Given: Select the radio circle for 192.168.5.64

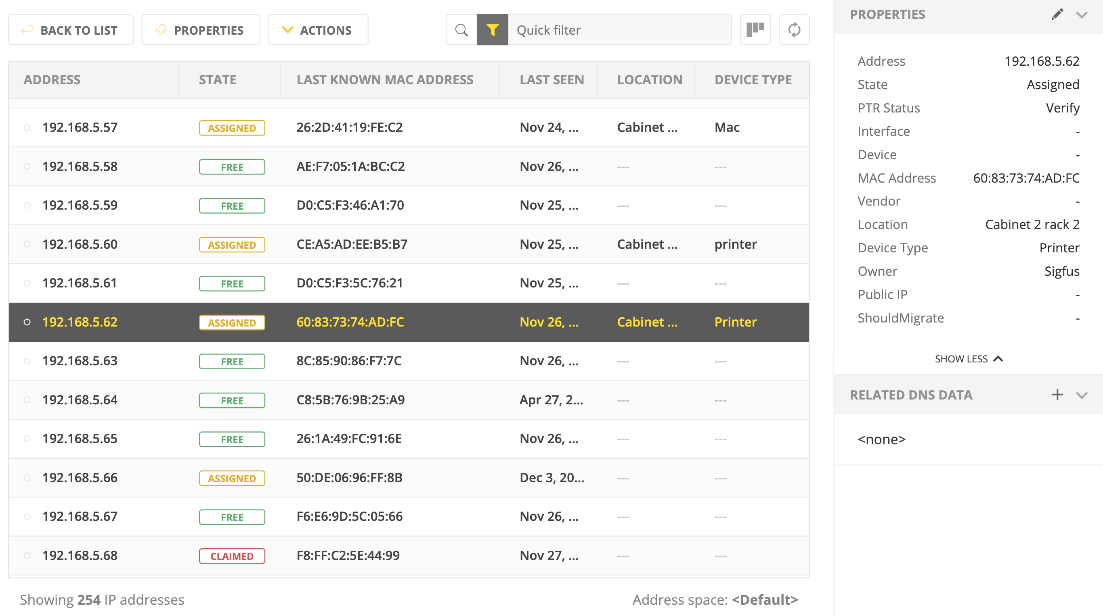Looking at the screenshot, I should click(27, 400).
